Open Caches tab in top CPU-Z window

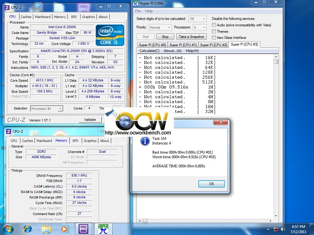[x=26, y=17]
